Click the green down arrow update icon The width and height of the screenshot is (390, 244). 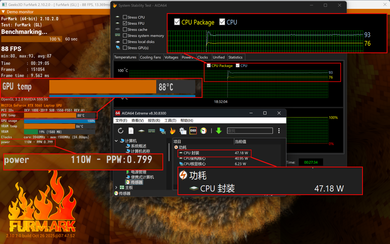point(219,131)
